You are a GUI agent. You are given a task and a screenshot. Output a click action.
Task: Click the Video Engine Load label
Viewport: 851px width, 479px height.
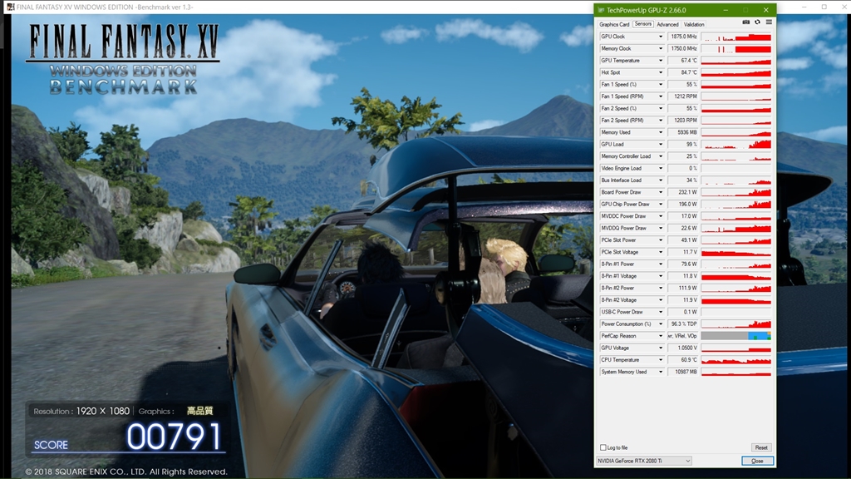coord(622,168)
